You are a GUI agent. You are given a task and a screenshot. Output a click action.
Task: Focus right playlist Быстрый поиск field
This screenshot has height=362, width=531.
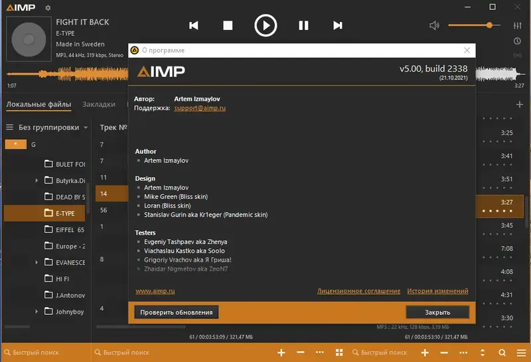(x=384, y=353)
